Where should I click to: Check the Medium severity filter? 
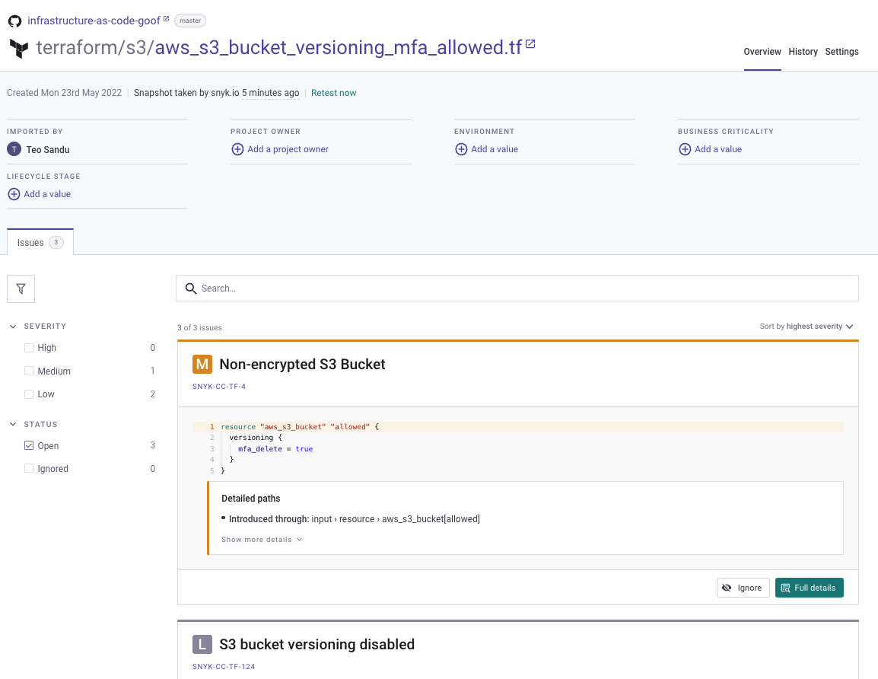(x=29, y=371)
